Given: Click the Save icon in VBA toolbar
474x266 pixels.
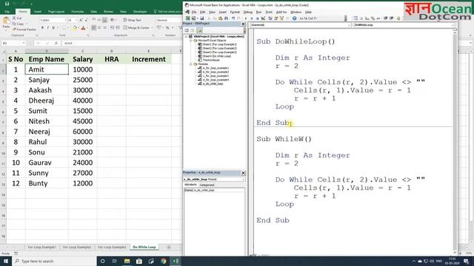Looking at the screenshot, I should tap(202, 18).
